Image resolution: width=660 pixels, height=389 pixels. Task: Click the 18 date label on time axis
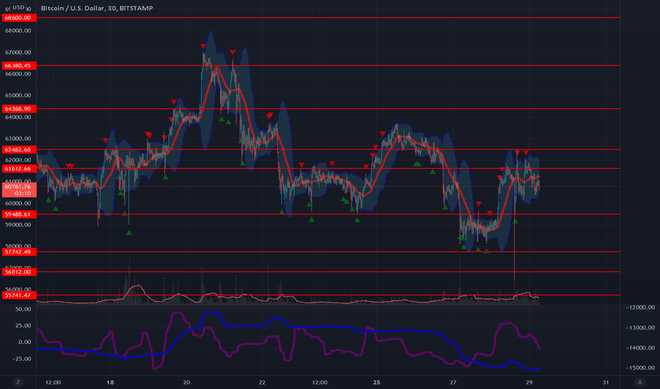click(110, 382)
